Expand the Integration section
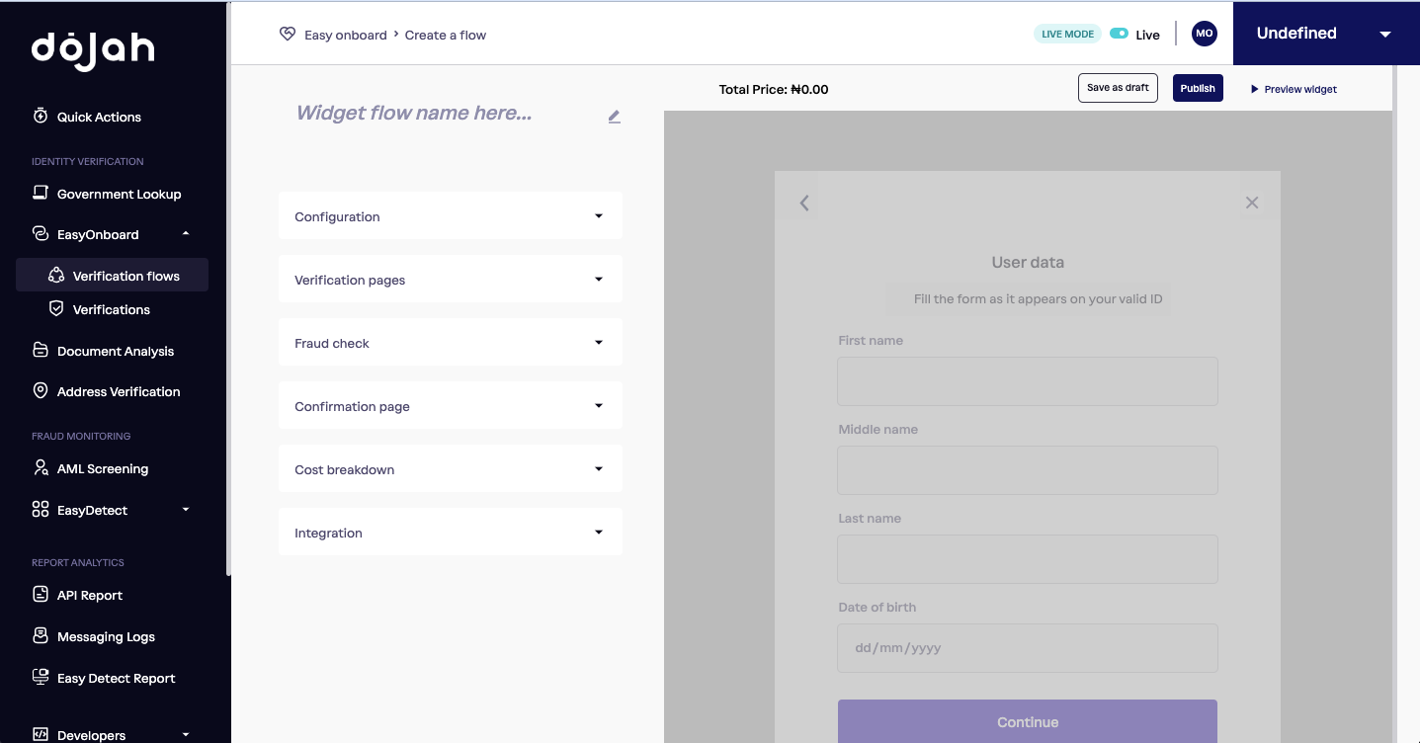Viewport: 1420px width, 743px height. pyautogui.click(x=451, y=533)
